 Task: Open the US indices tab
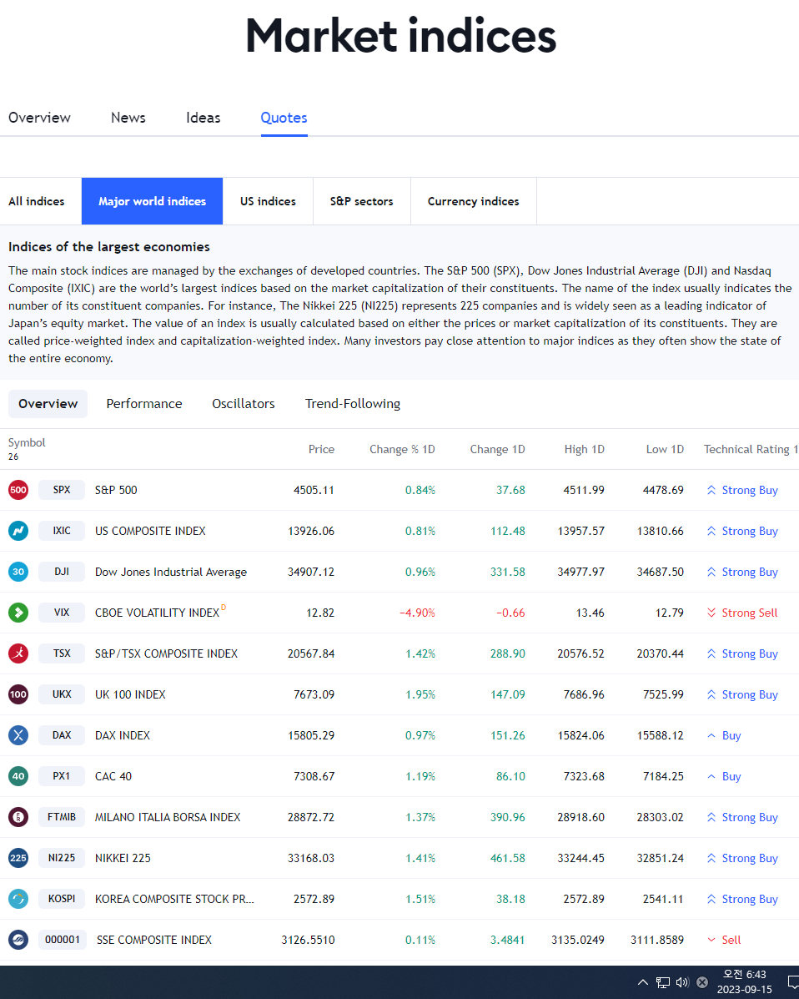point(268,201)
